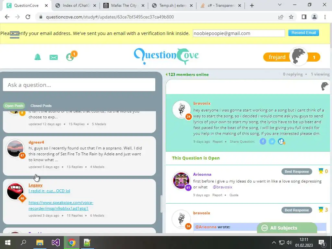Click medal icon on Arieonna's response
Viewport: 332px width, 249px height.
[x=321, y=171]
